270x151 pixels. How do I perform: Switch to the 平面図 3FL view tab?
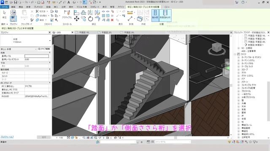pyautogui.click(x=129, y=32)
